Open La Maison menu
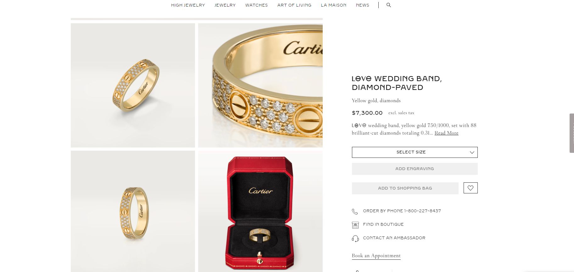Screen dimensions: 574x272 coord(333,5)
